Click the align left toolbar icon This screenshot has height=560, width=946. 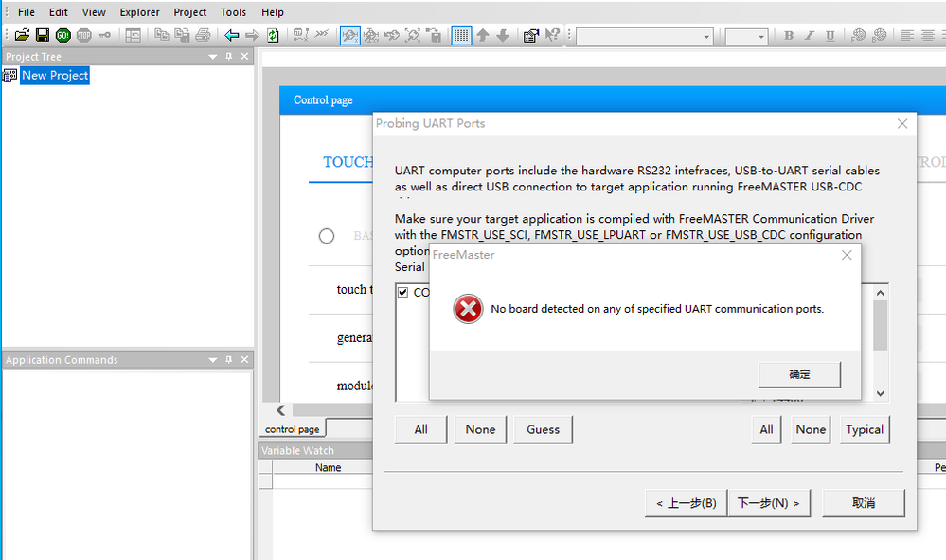click(x=907, y=36)
